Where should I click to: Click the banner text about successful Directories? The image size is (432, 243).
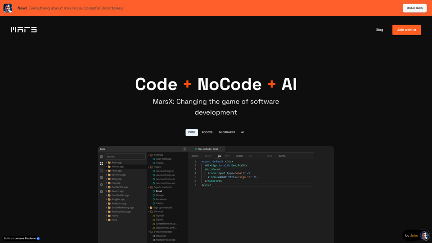pos(76,8)
